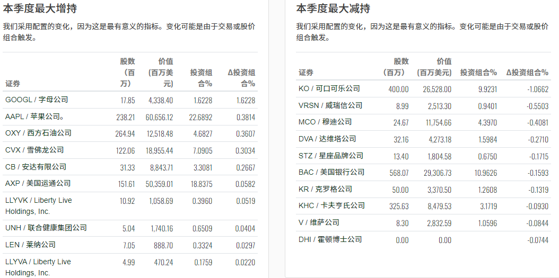Click the LEN / 莱纳公司 security
Viewport: 559px width, 278px height.
point(30,245)
